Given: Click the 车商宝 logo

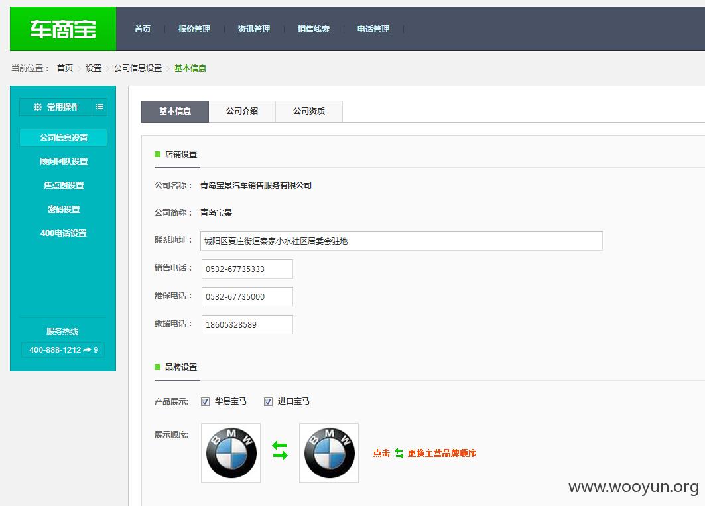Looking at the screenshot, I should [x=63, y=29].
